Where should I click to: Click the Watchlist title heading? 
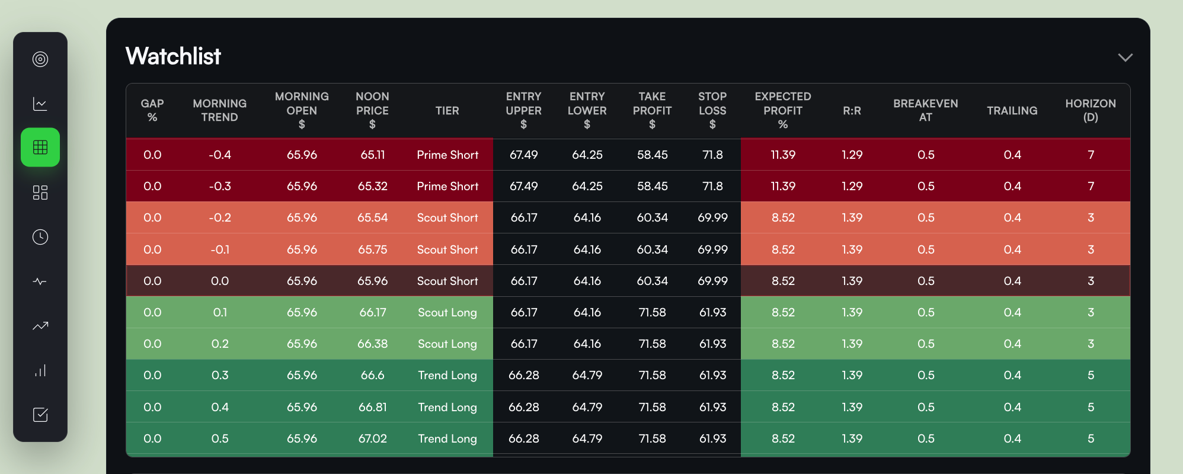173,56
